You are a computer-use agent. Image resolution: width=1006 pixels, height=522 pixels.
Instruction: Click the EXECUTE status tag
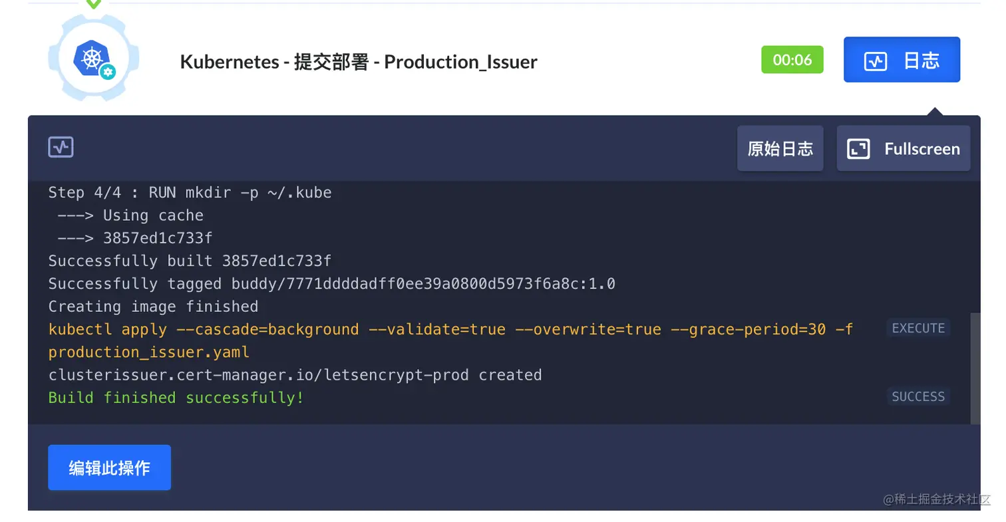[918, 328]
